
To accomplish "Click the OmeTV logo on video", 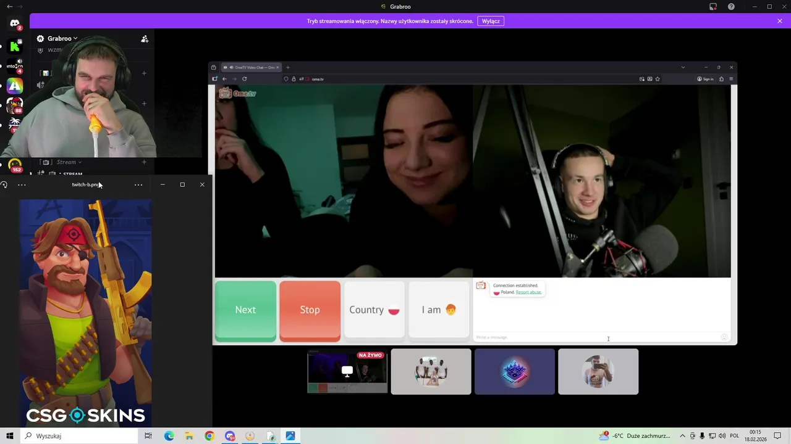I will (237, 93).
